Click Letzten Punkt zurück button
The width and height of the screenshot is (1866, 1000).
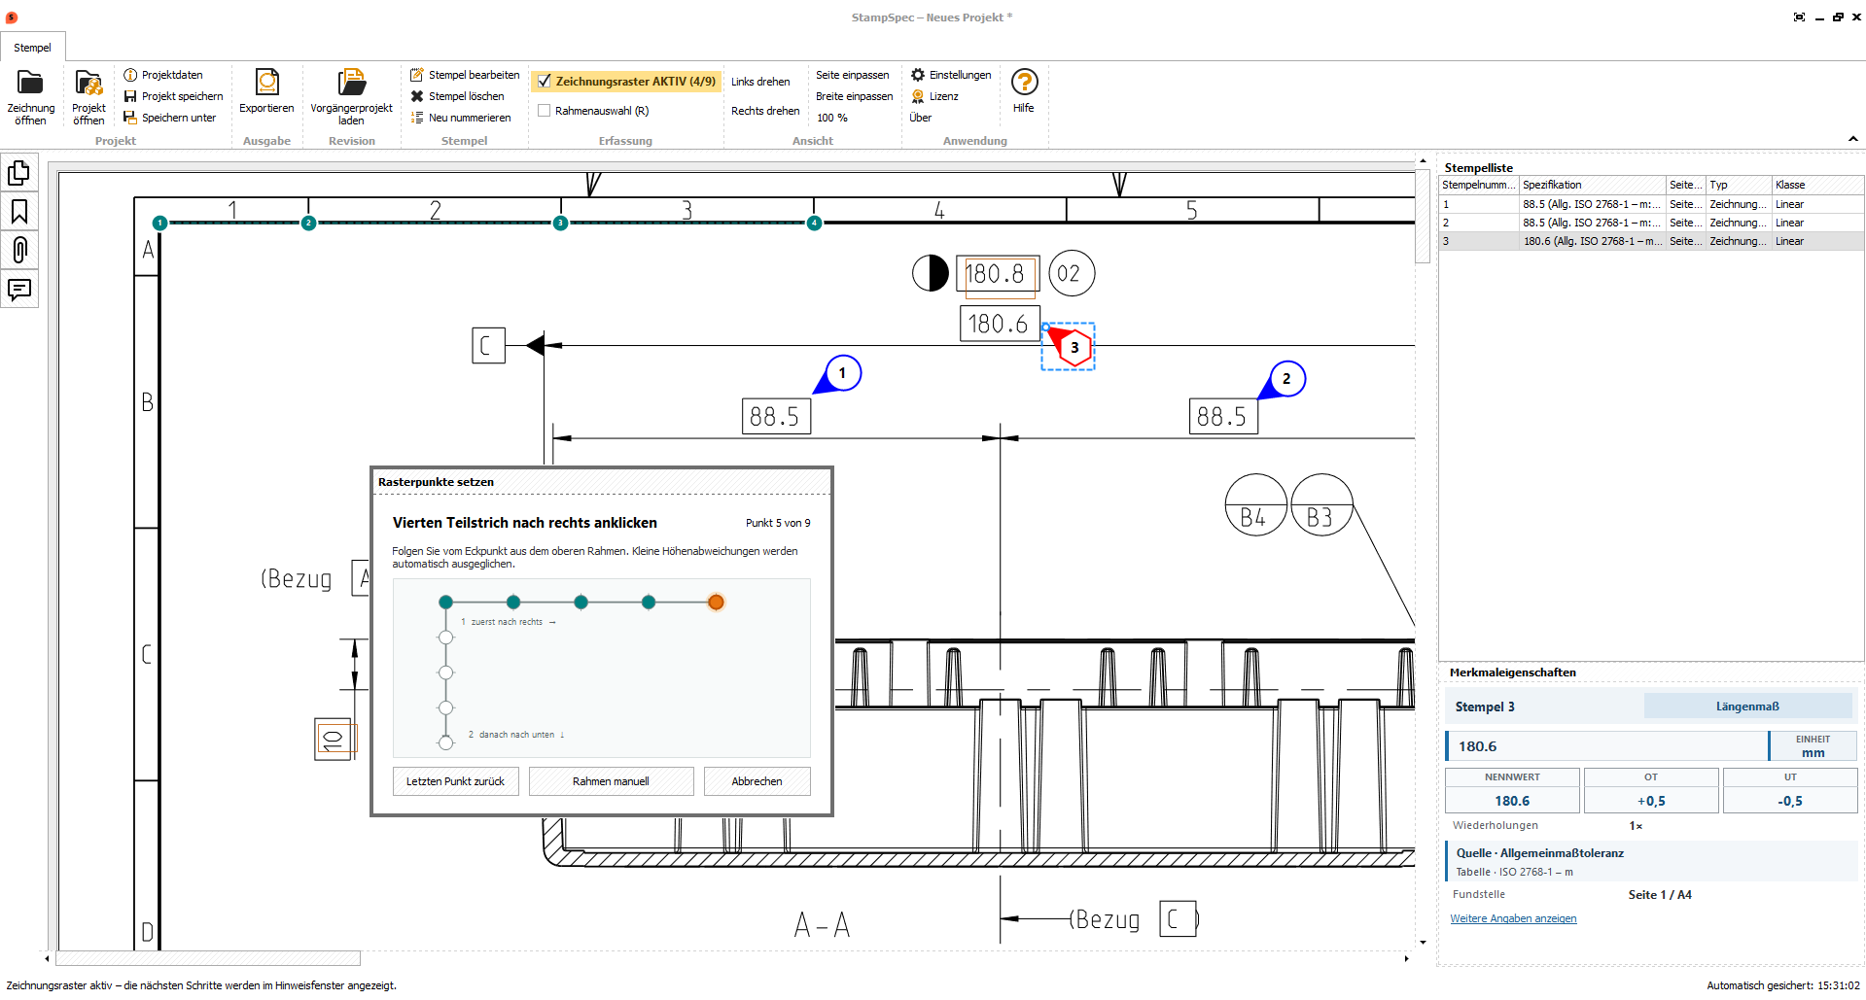pos(455,781)
